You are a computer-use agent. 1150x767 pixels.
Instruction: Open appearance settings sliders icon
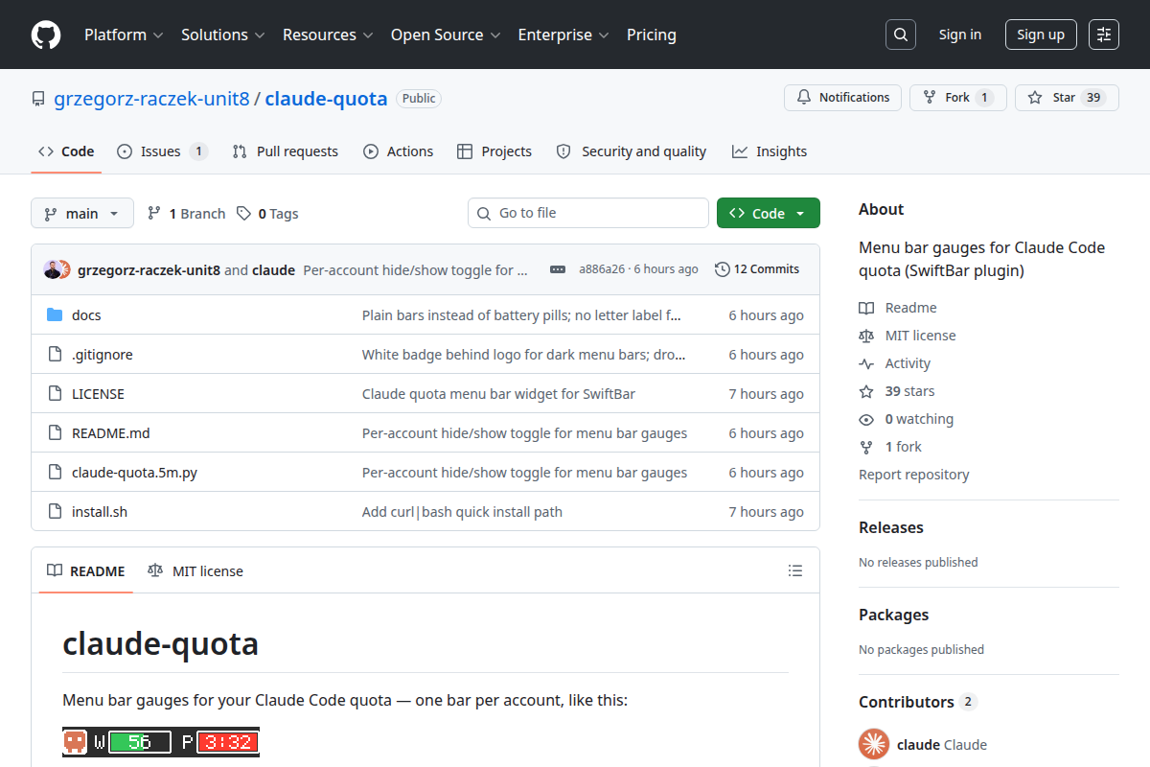[x=1104, y=35]
